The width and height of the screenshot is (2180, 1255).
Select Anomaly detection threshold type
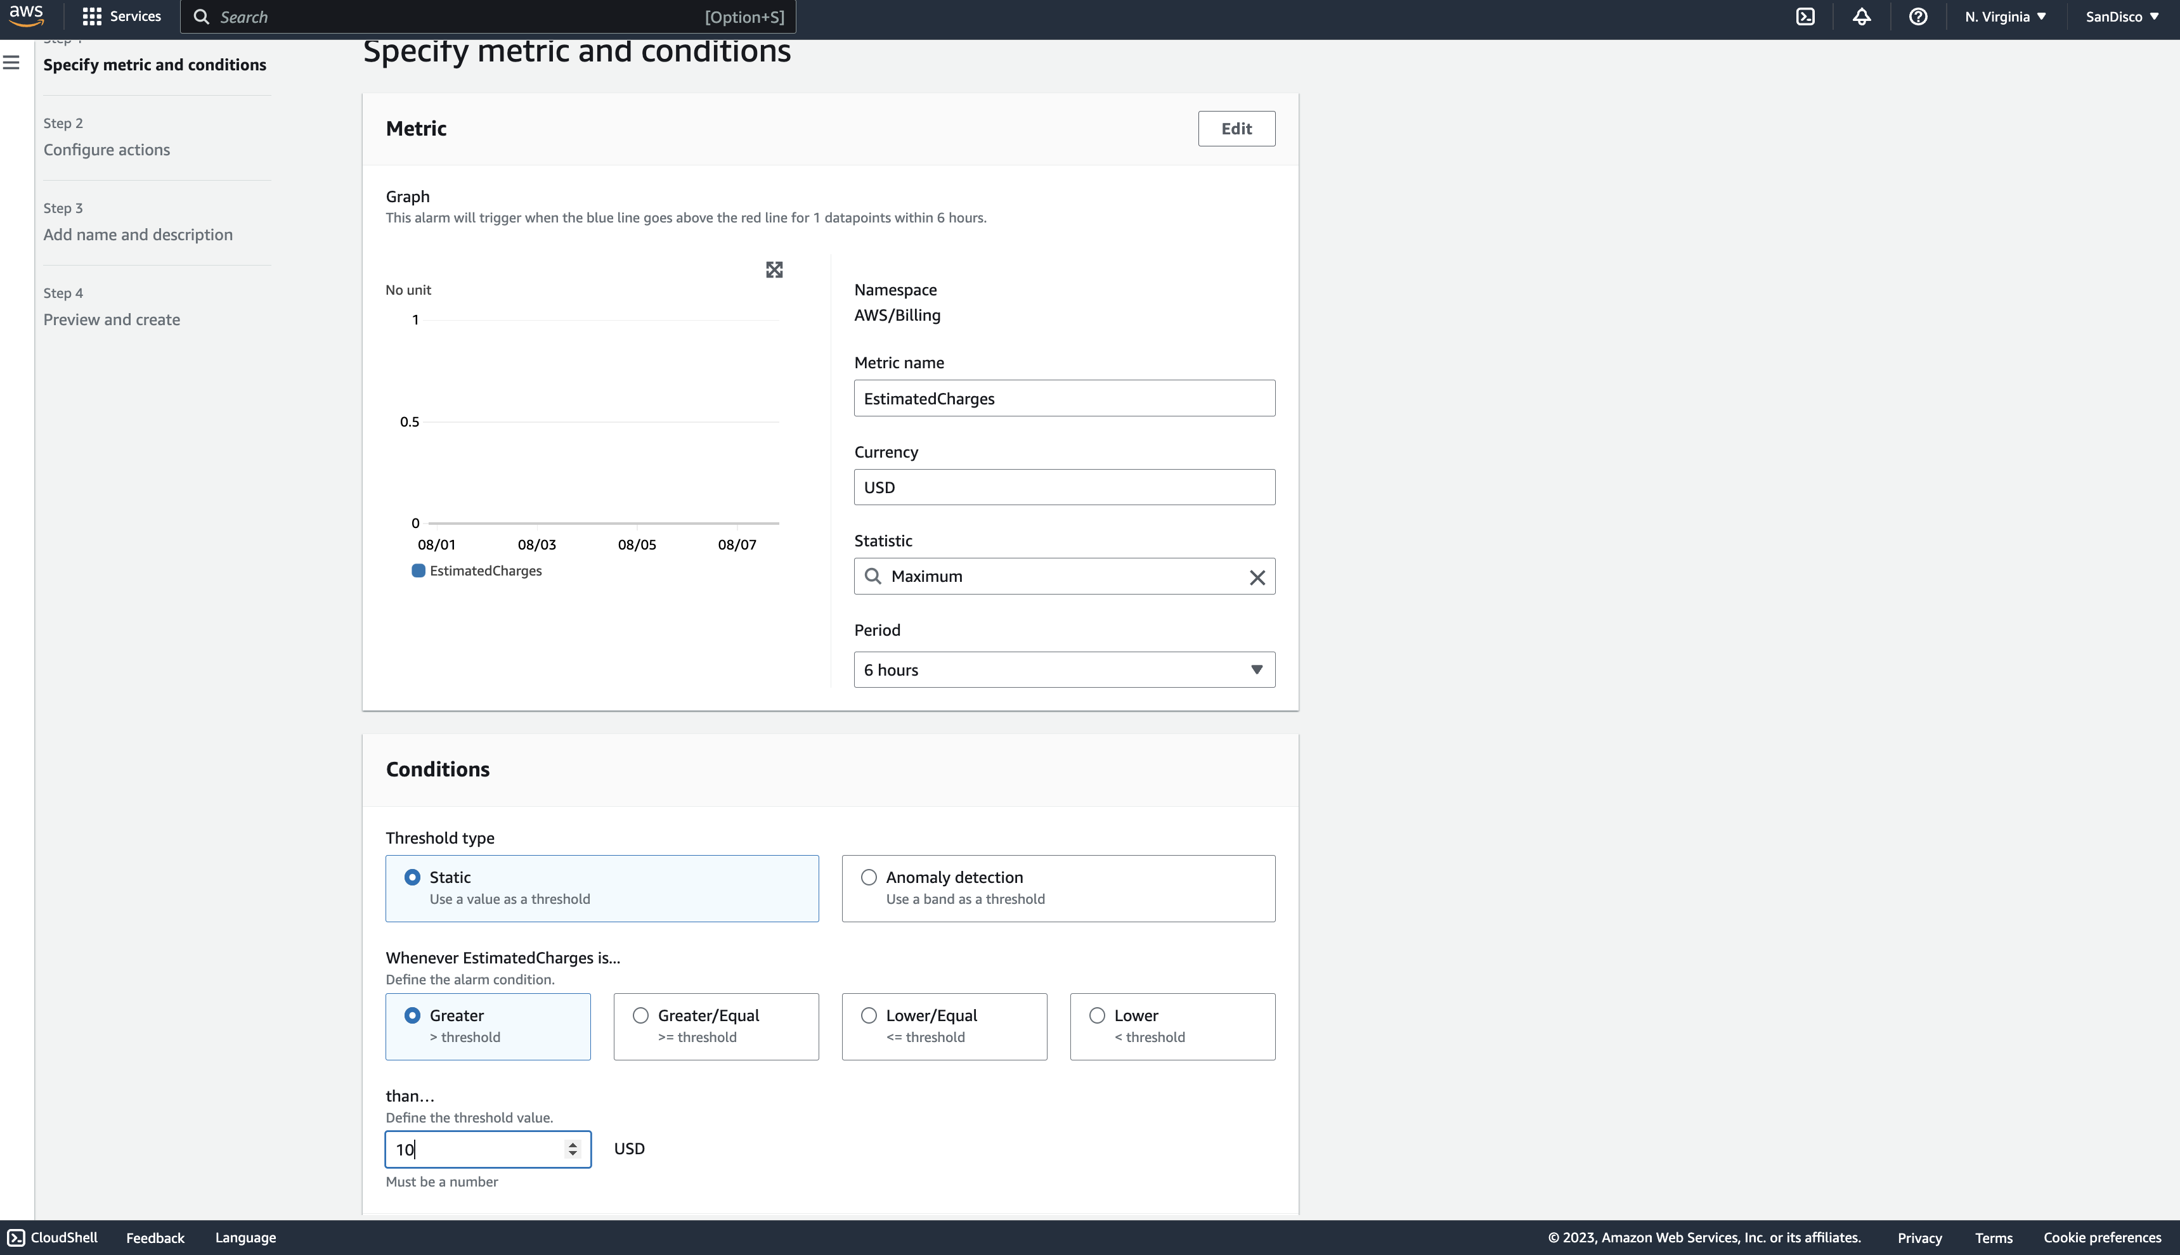869,877
